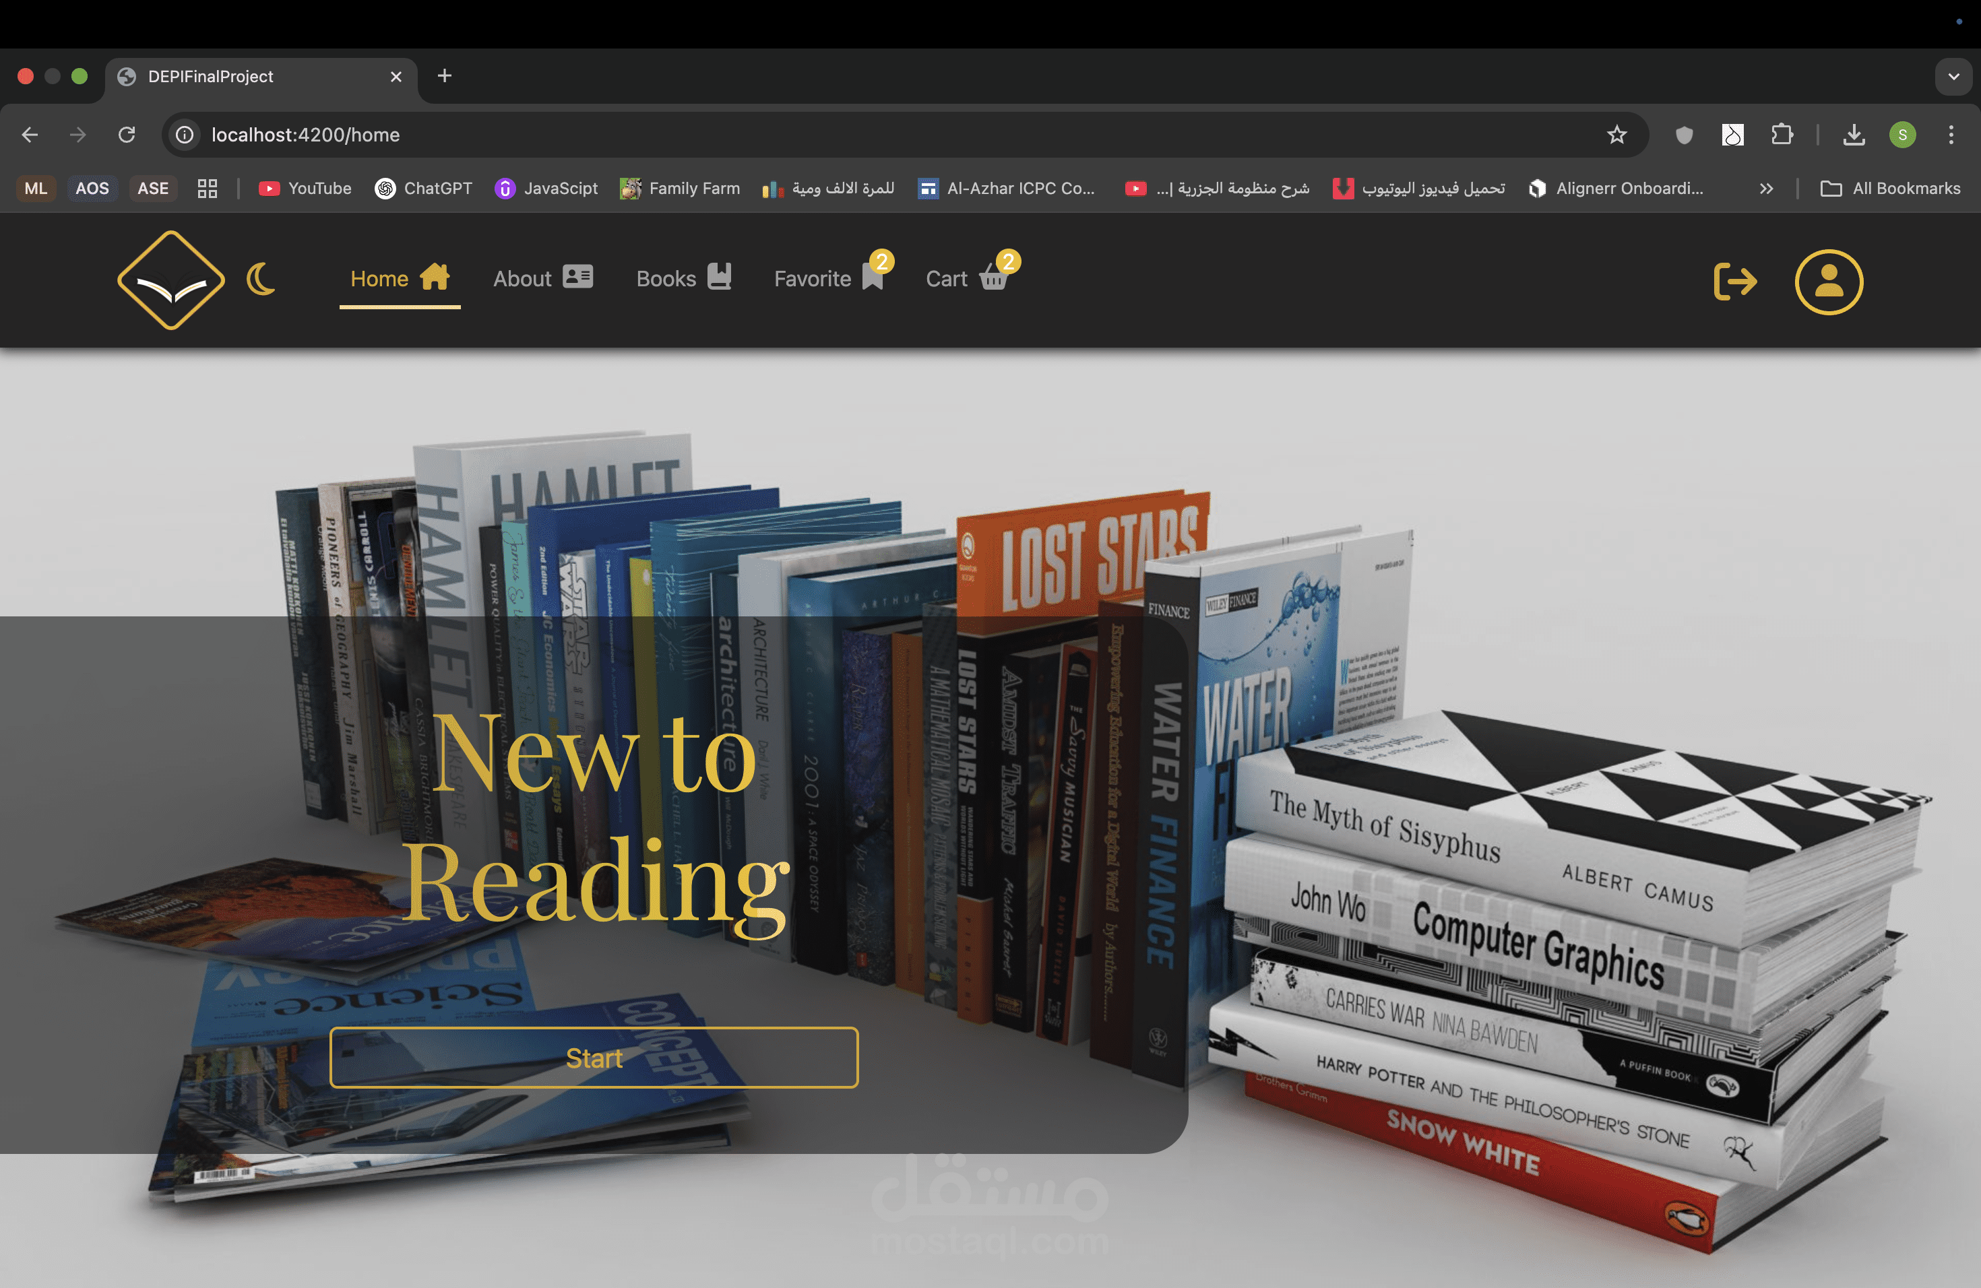Screen dimensions: 1981x1288
Task: Click the diamond book logo in the navbar
Action: (x=170, y=280)
